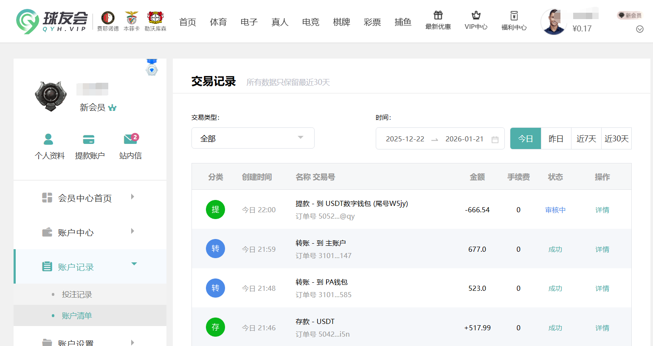Select the 今日 date filter
Screen dimensions: 653x346
point(526,138)
